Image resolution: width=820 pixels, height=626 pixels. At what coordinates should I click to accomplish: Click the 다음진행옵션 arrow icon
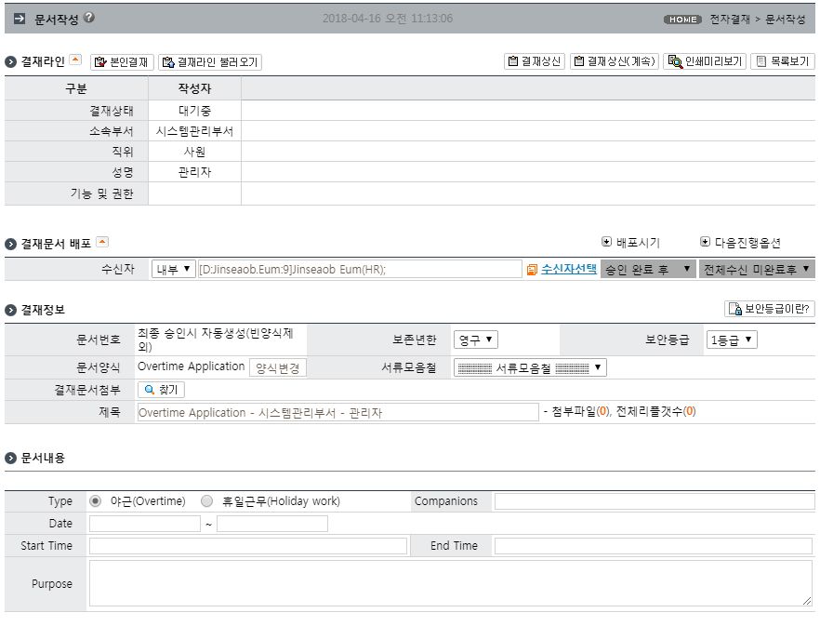coord(705,241)
